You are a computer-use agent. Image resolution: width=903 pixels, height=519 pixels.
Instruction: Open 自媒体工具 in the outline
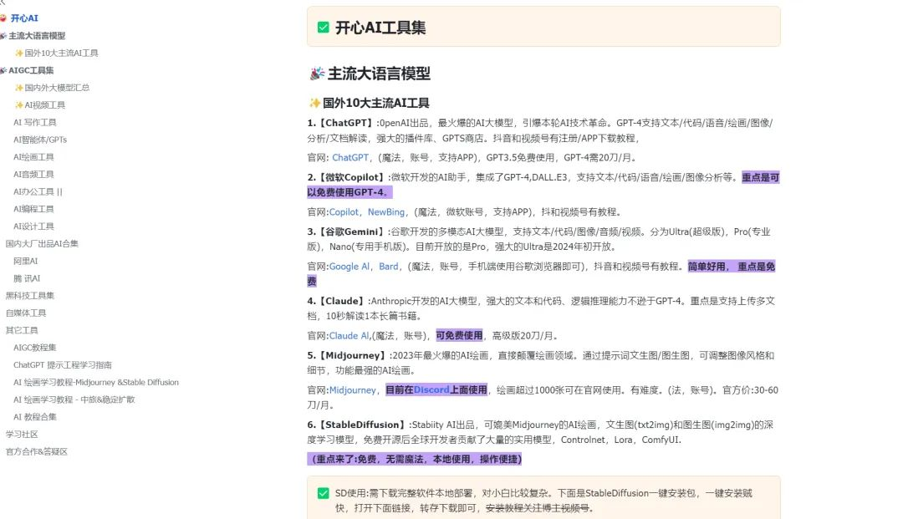pyautogui.click(x=25, y=313)
